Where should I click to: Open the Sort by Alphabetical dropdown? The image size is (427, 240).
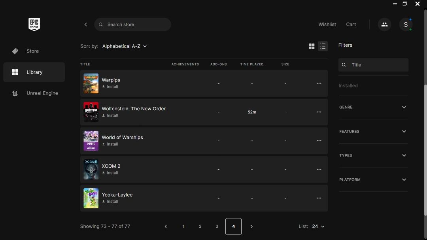125,46
